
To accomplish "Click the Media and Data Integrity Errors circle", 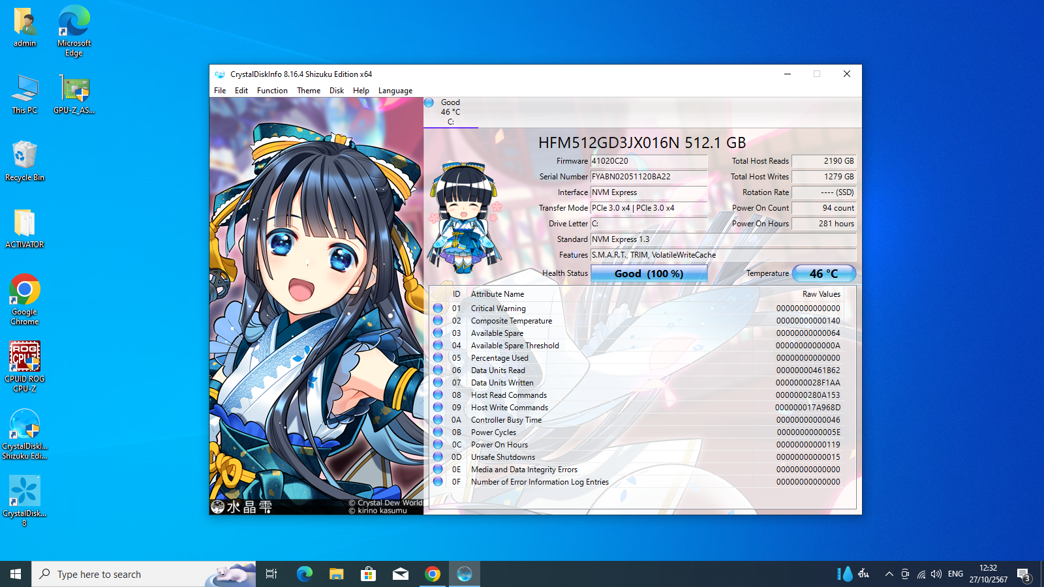I will tap(438, 469).
